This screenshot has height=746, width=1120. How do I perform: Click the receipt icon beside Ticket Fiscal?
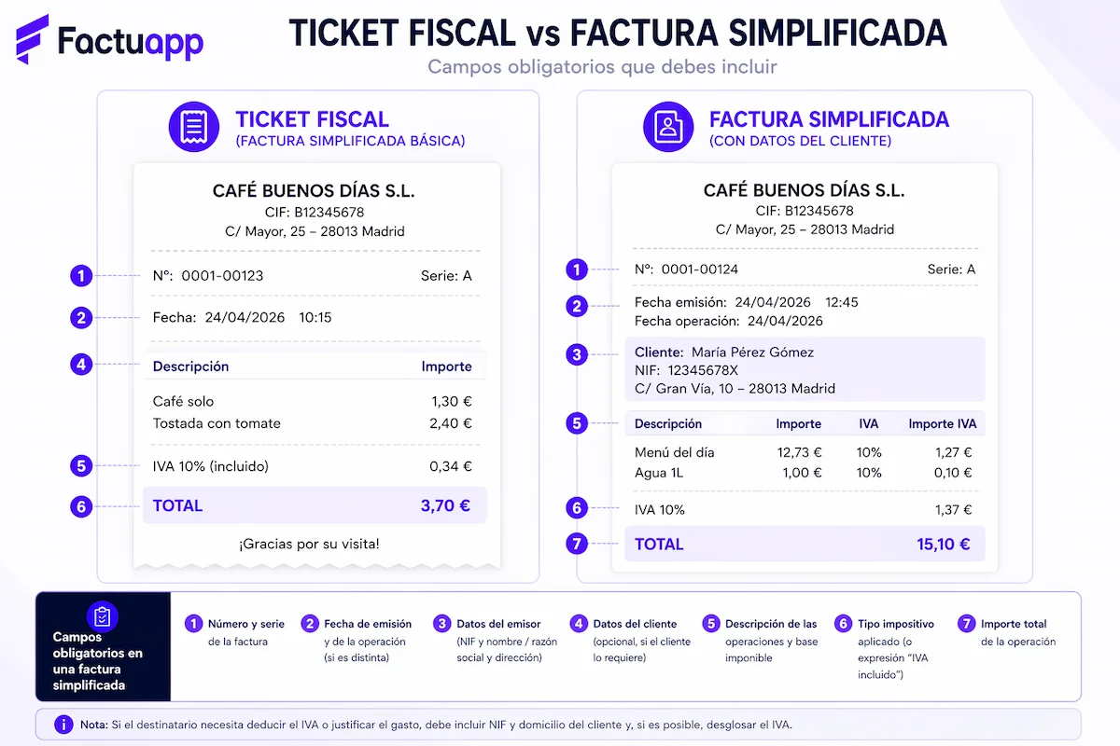(193, 127)
